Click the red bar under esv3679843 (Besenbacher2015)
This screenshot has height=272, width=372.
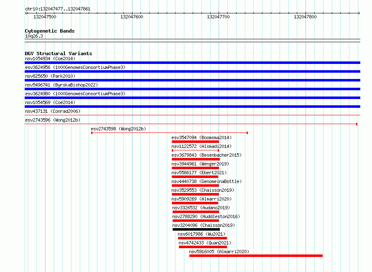196,159
